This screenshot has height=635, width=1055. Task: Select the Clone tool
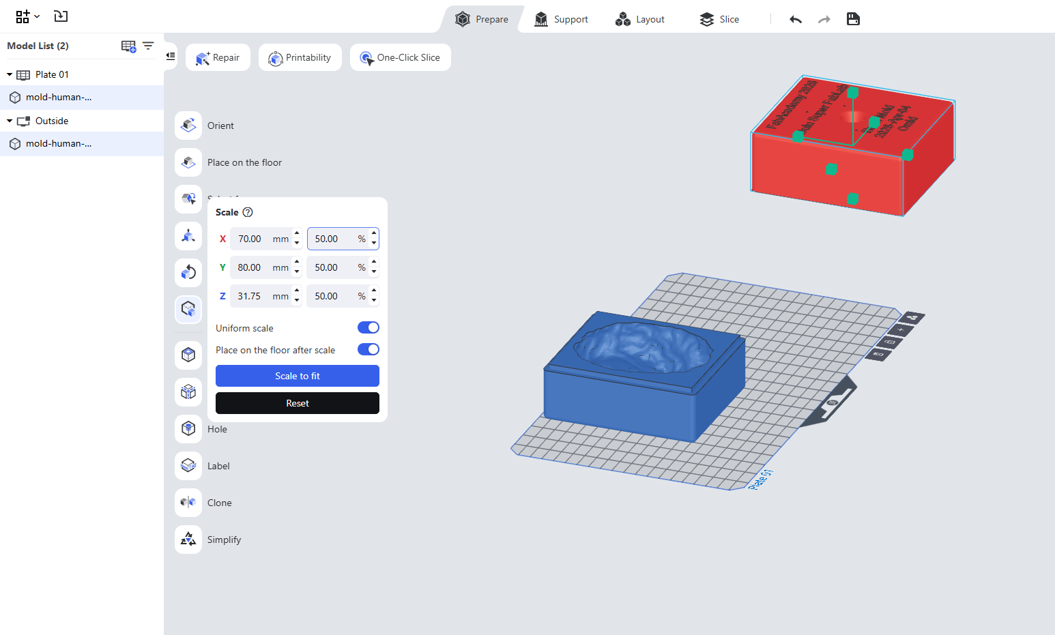[188, 502]
